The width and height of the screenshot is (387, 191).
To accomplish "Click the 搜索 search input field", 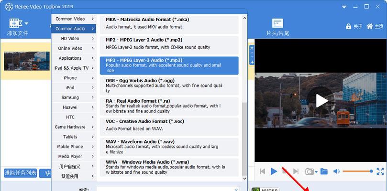I will pyautogui.click(x=168, y=189).
